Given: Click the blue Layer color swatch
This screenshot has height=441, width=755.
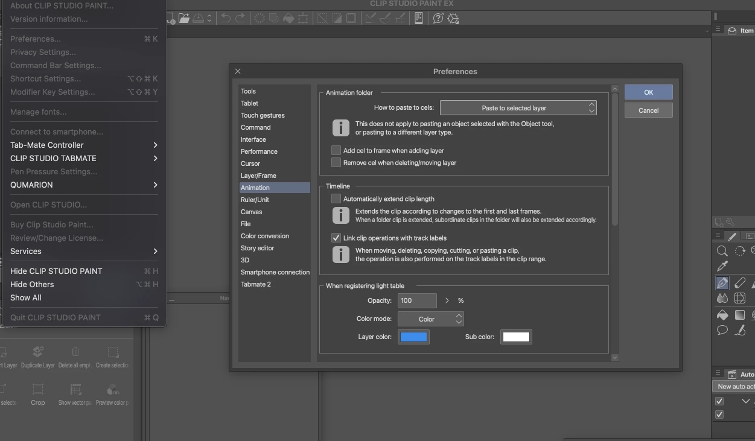Looking at the screenshot, I should (413, 337).
